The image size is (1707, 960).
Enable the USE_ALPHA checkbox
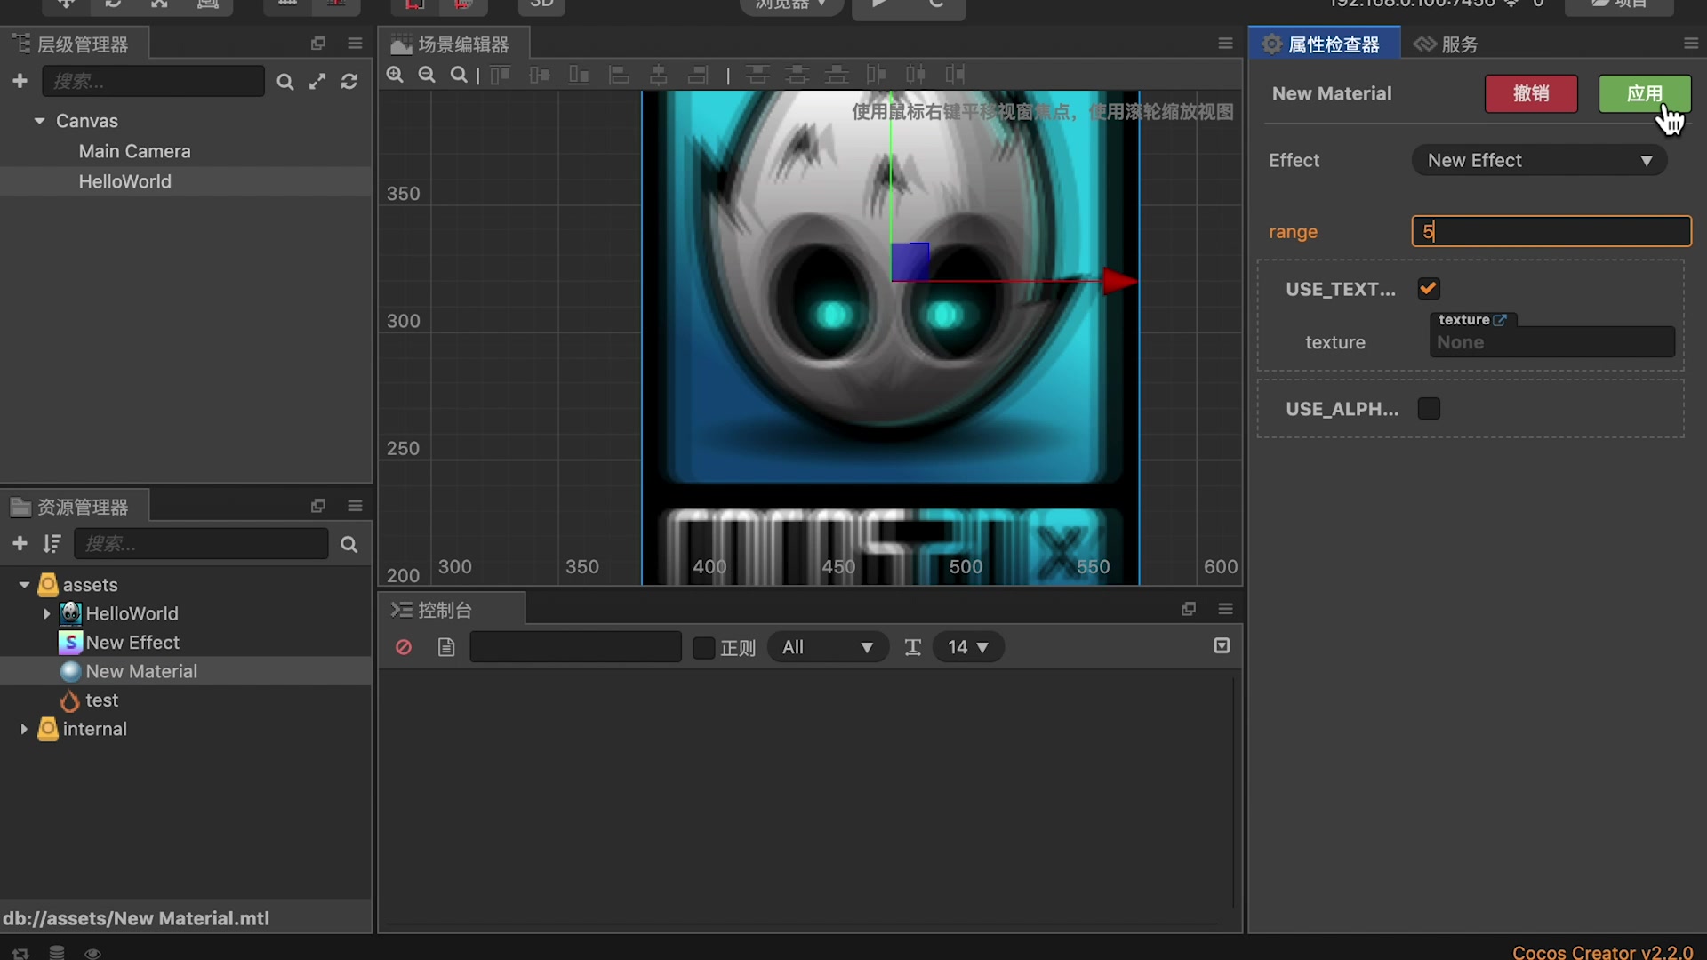coord(1429,408)
